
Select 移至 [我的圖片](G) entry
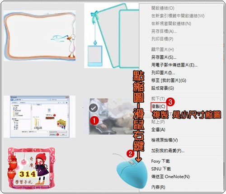(x=169, y=80)
